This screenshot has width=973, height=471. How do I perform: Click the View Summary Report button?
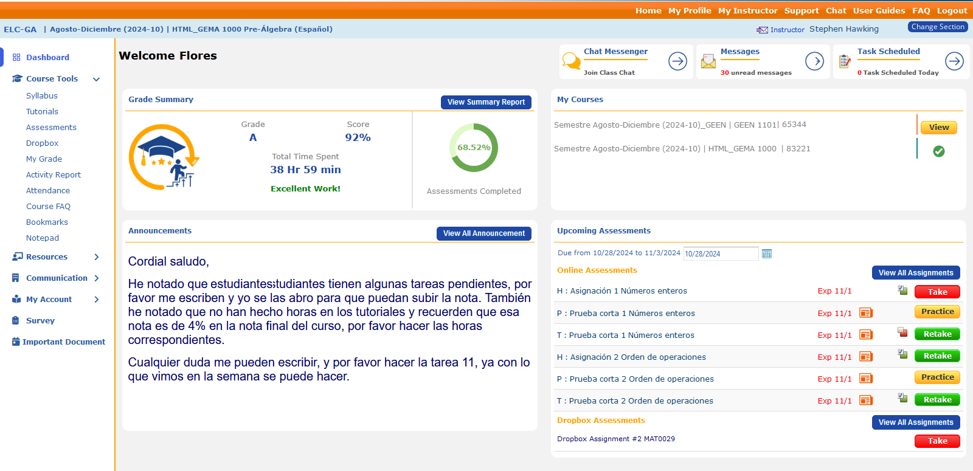[x=486, y=102]
